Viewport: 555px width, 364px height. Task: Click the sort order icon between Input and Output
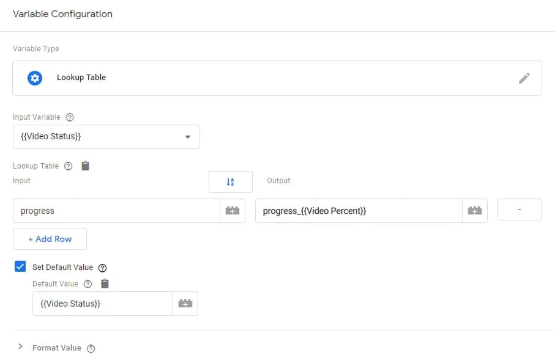pyautogui.click(x=231, y=181)
